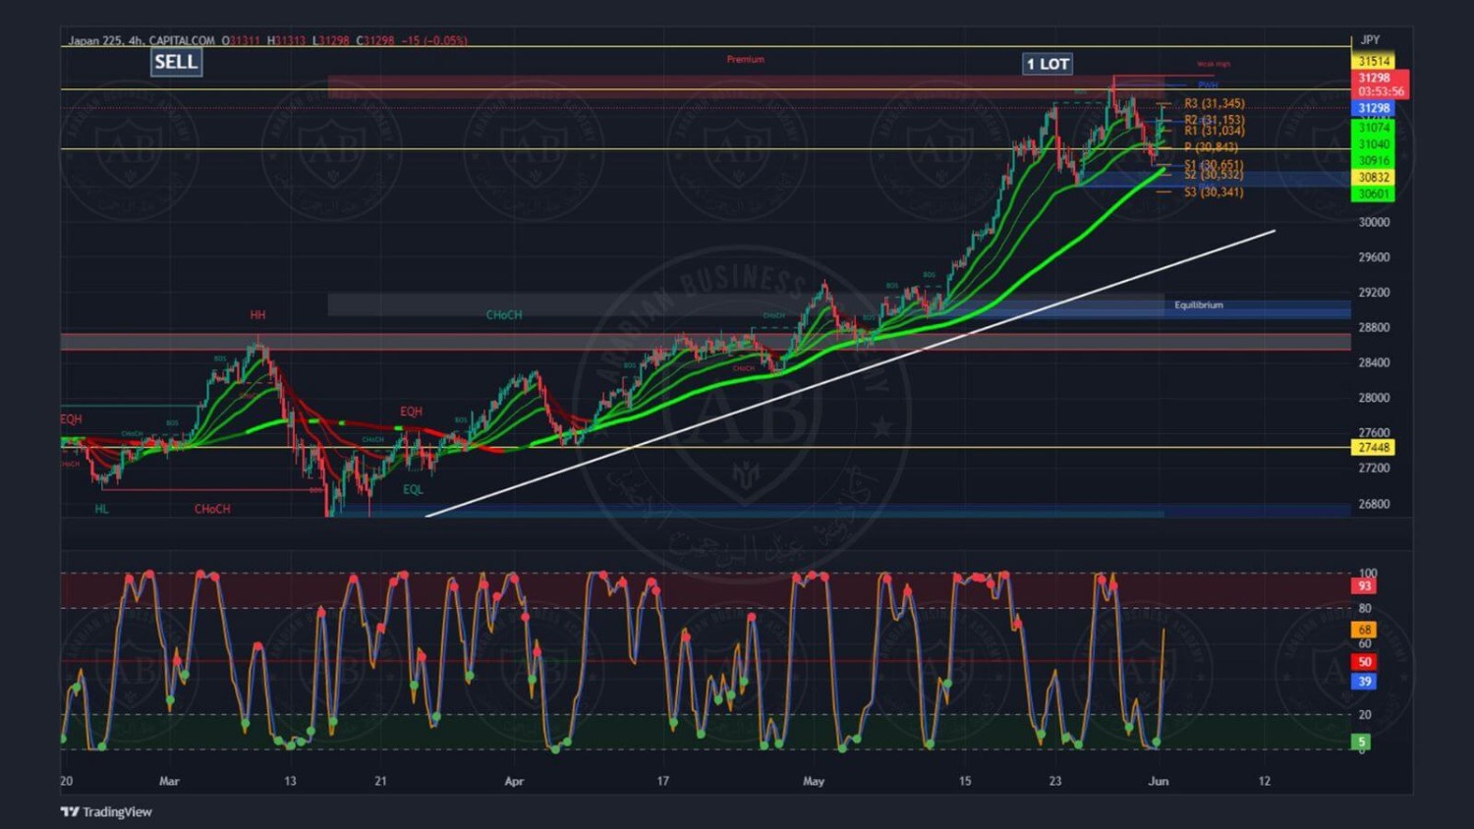Click the yellow 27448 price label

(1374, 448)
